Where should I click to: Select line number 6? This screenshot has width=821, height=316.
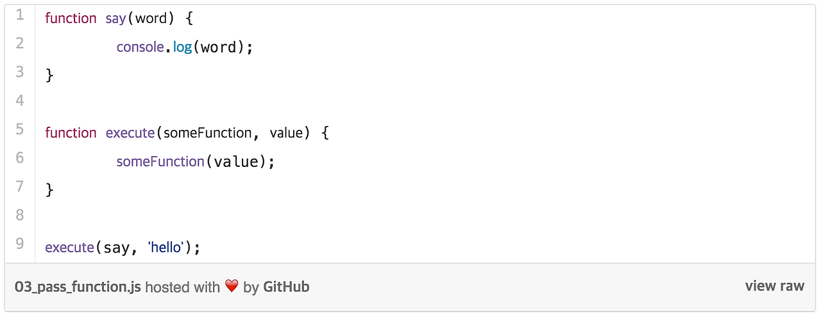coord(20,158)
